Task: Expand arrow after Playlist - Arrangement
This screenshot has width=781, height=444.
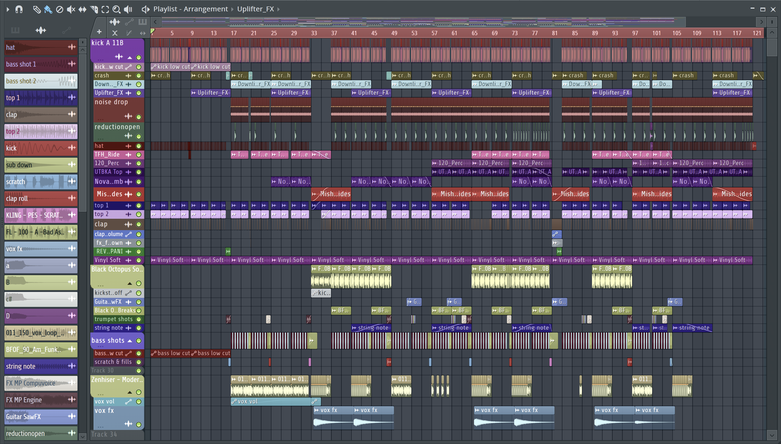Action: point(232,9)
